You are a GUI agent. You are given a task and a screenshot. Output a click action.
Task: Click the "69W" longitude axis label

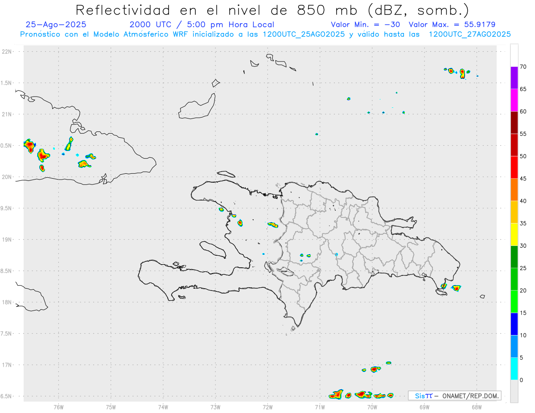[x=424, y=407]
